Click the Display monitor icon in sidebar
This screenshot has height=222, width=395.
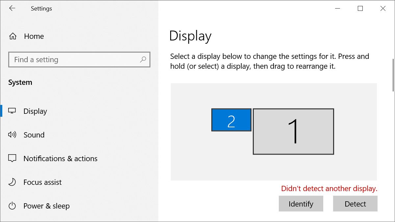12,111
